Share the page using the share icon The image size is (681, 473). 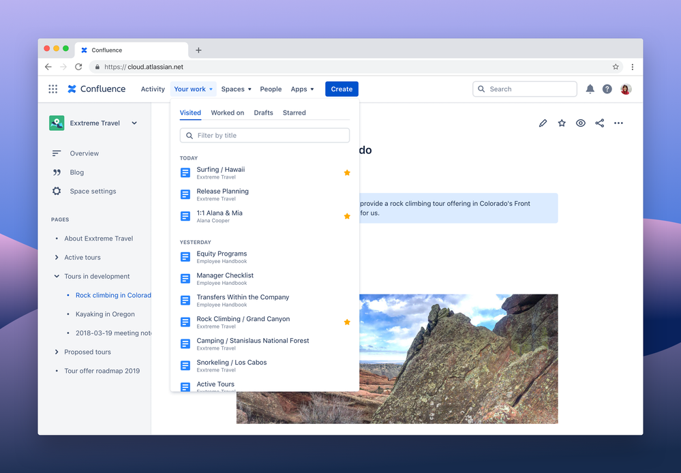(600, 123)
